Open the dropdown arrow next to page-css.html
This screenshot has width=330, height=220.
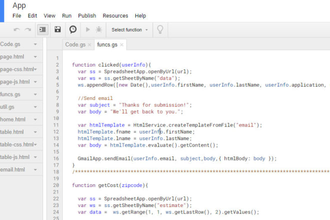[35, 69]
